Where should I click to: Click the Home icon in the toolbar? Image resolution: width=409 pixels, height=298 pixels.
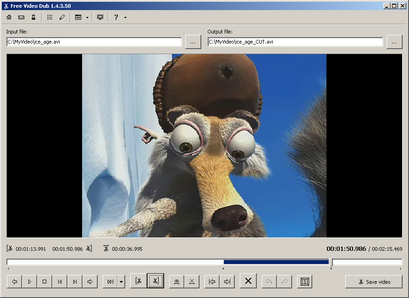point(9,17)
